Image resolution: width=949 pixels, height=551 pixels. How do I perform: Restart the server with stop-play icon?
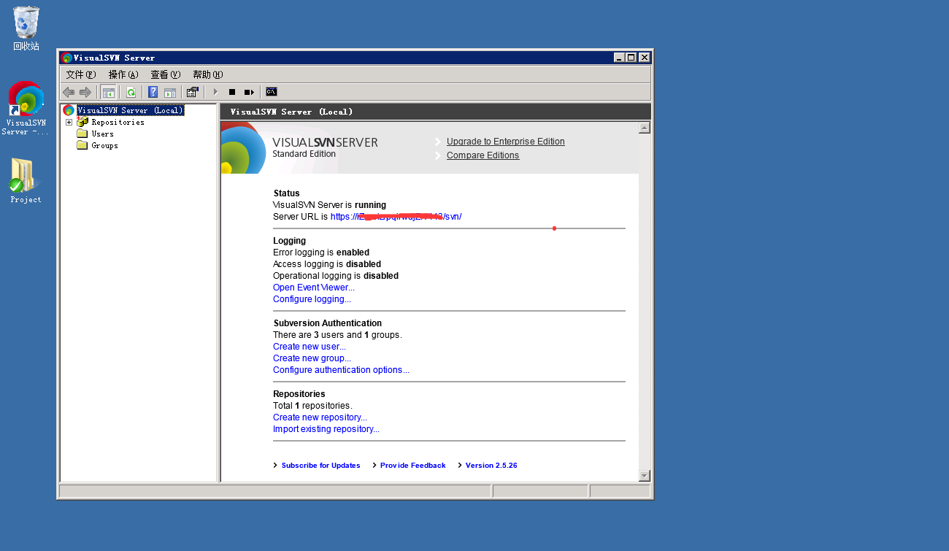pos(249,92)
